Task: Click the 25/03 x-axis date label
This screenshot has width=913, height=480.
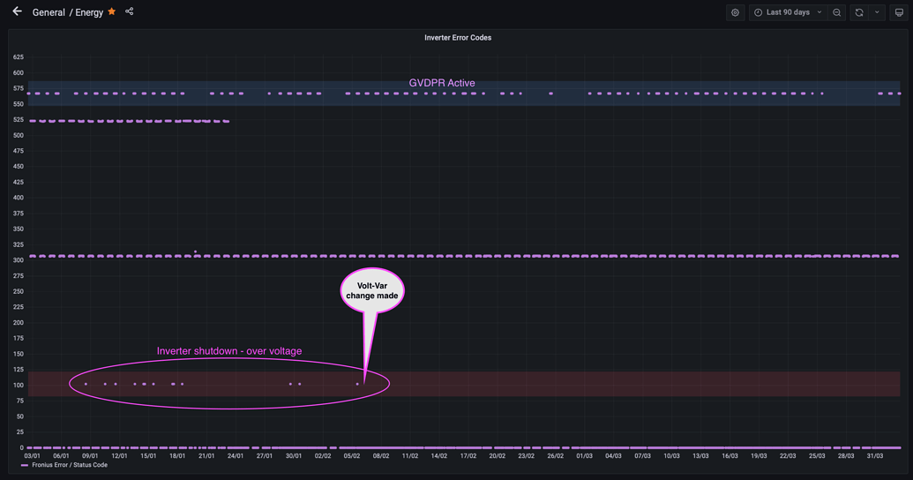Action: coord(816,456)
